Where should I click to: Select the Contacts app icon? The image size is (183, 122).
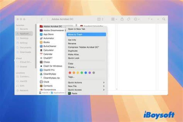41,86
